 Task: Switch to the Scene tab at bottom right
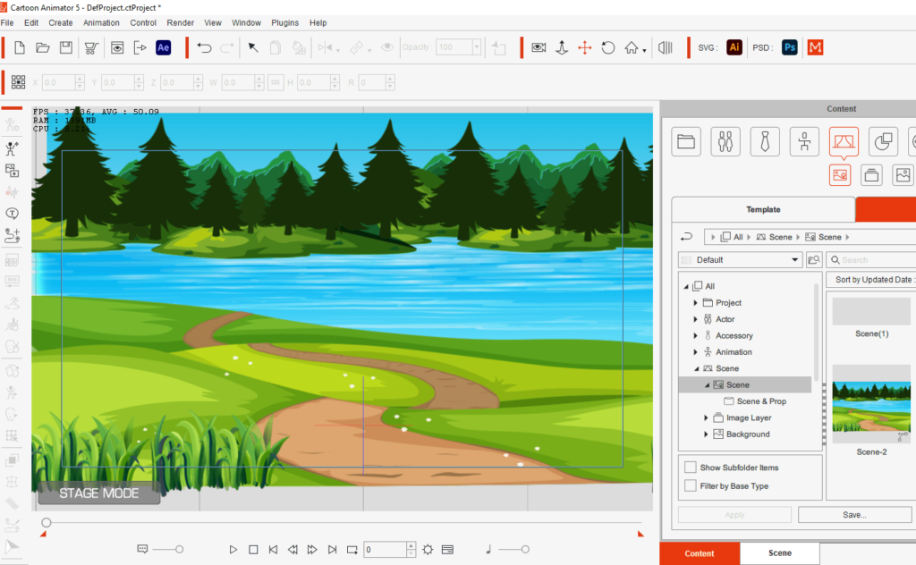tap(778, 552)
